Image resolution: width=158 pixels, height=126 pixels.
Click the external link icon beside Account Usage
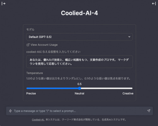[x=28, y=45]
